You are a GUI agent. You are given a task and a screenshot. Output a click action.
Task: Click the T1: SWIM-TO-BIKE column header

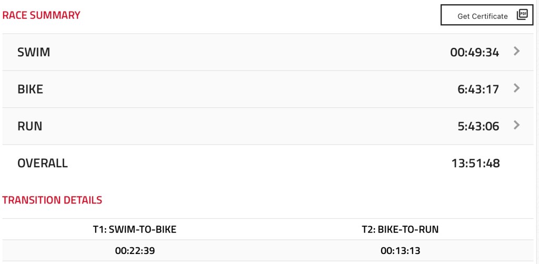pyautogui.click(x=135, y=229)
